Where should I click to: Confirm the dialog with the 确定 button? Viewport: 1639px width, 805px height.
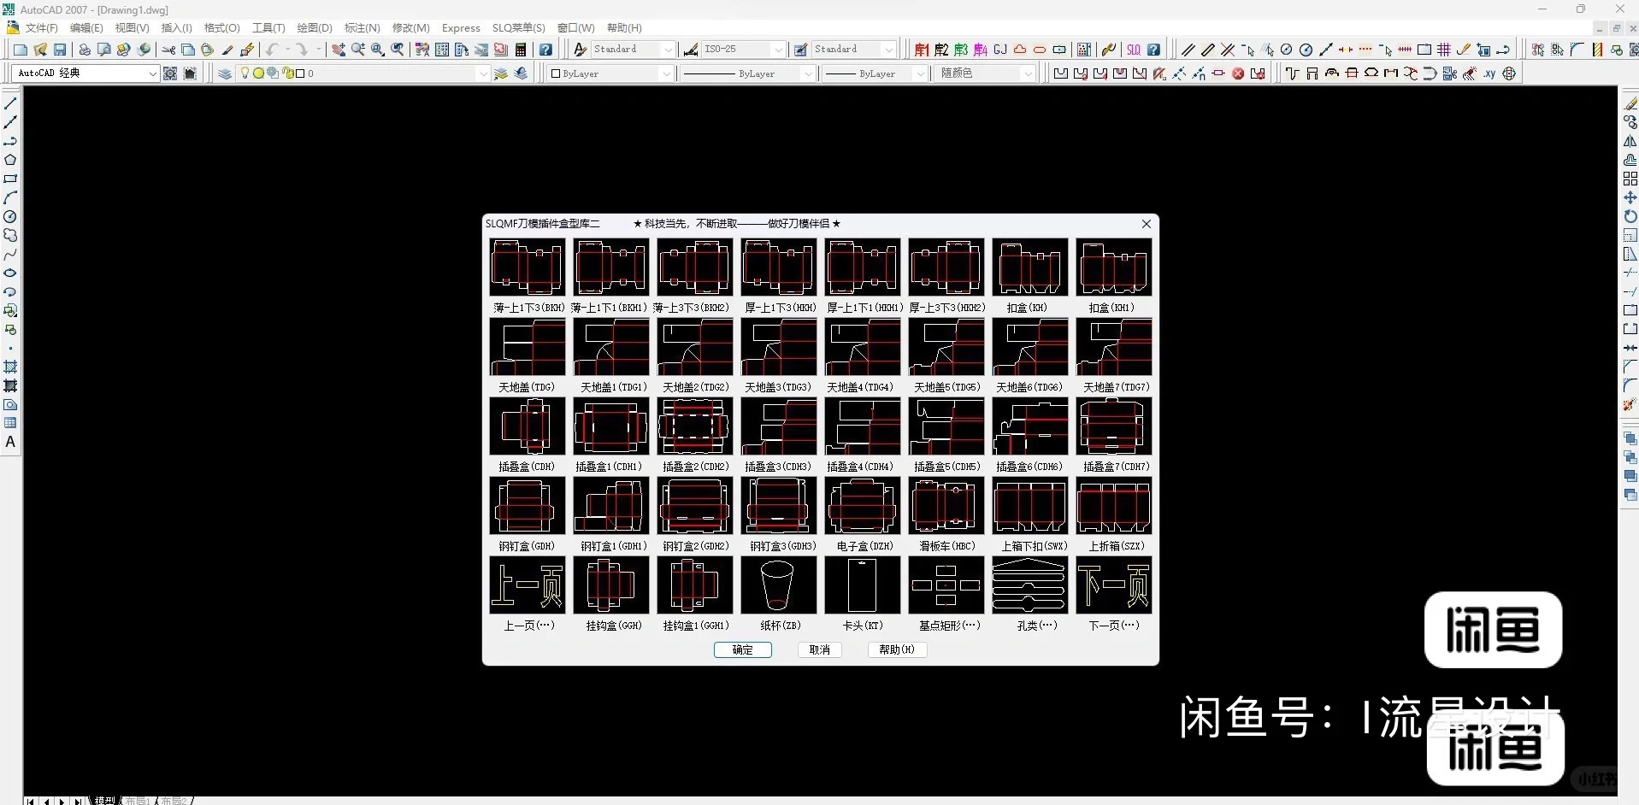pos(743,650)
